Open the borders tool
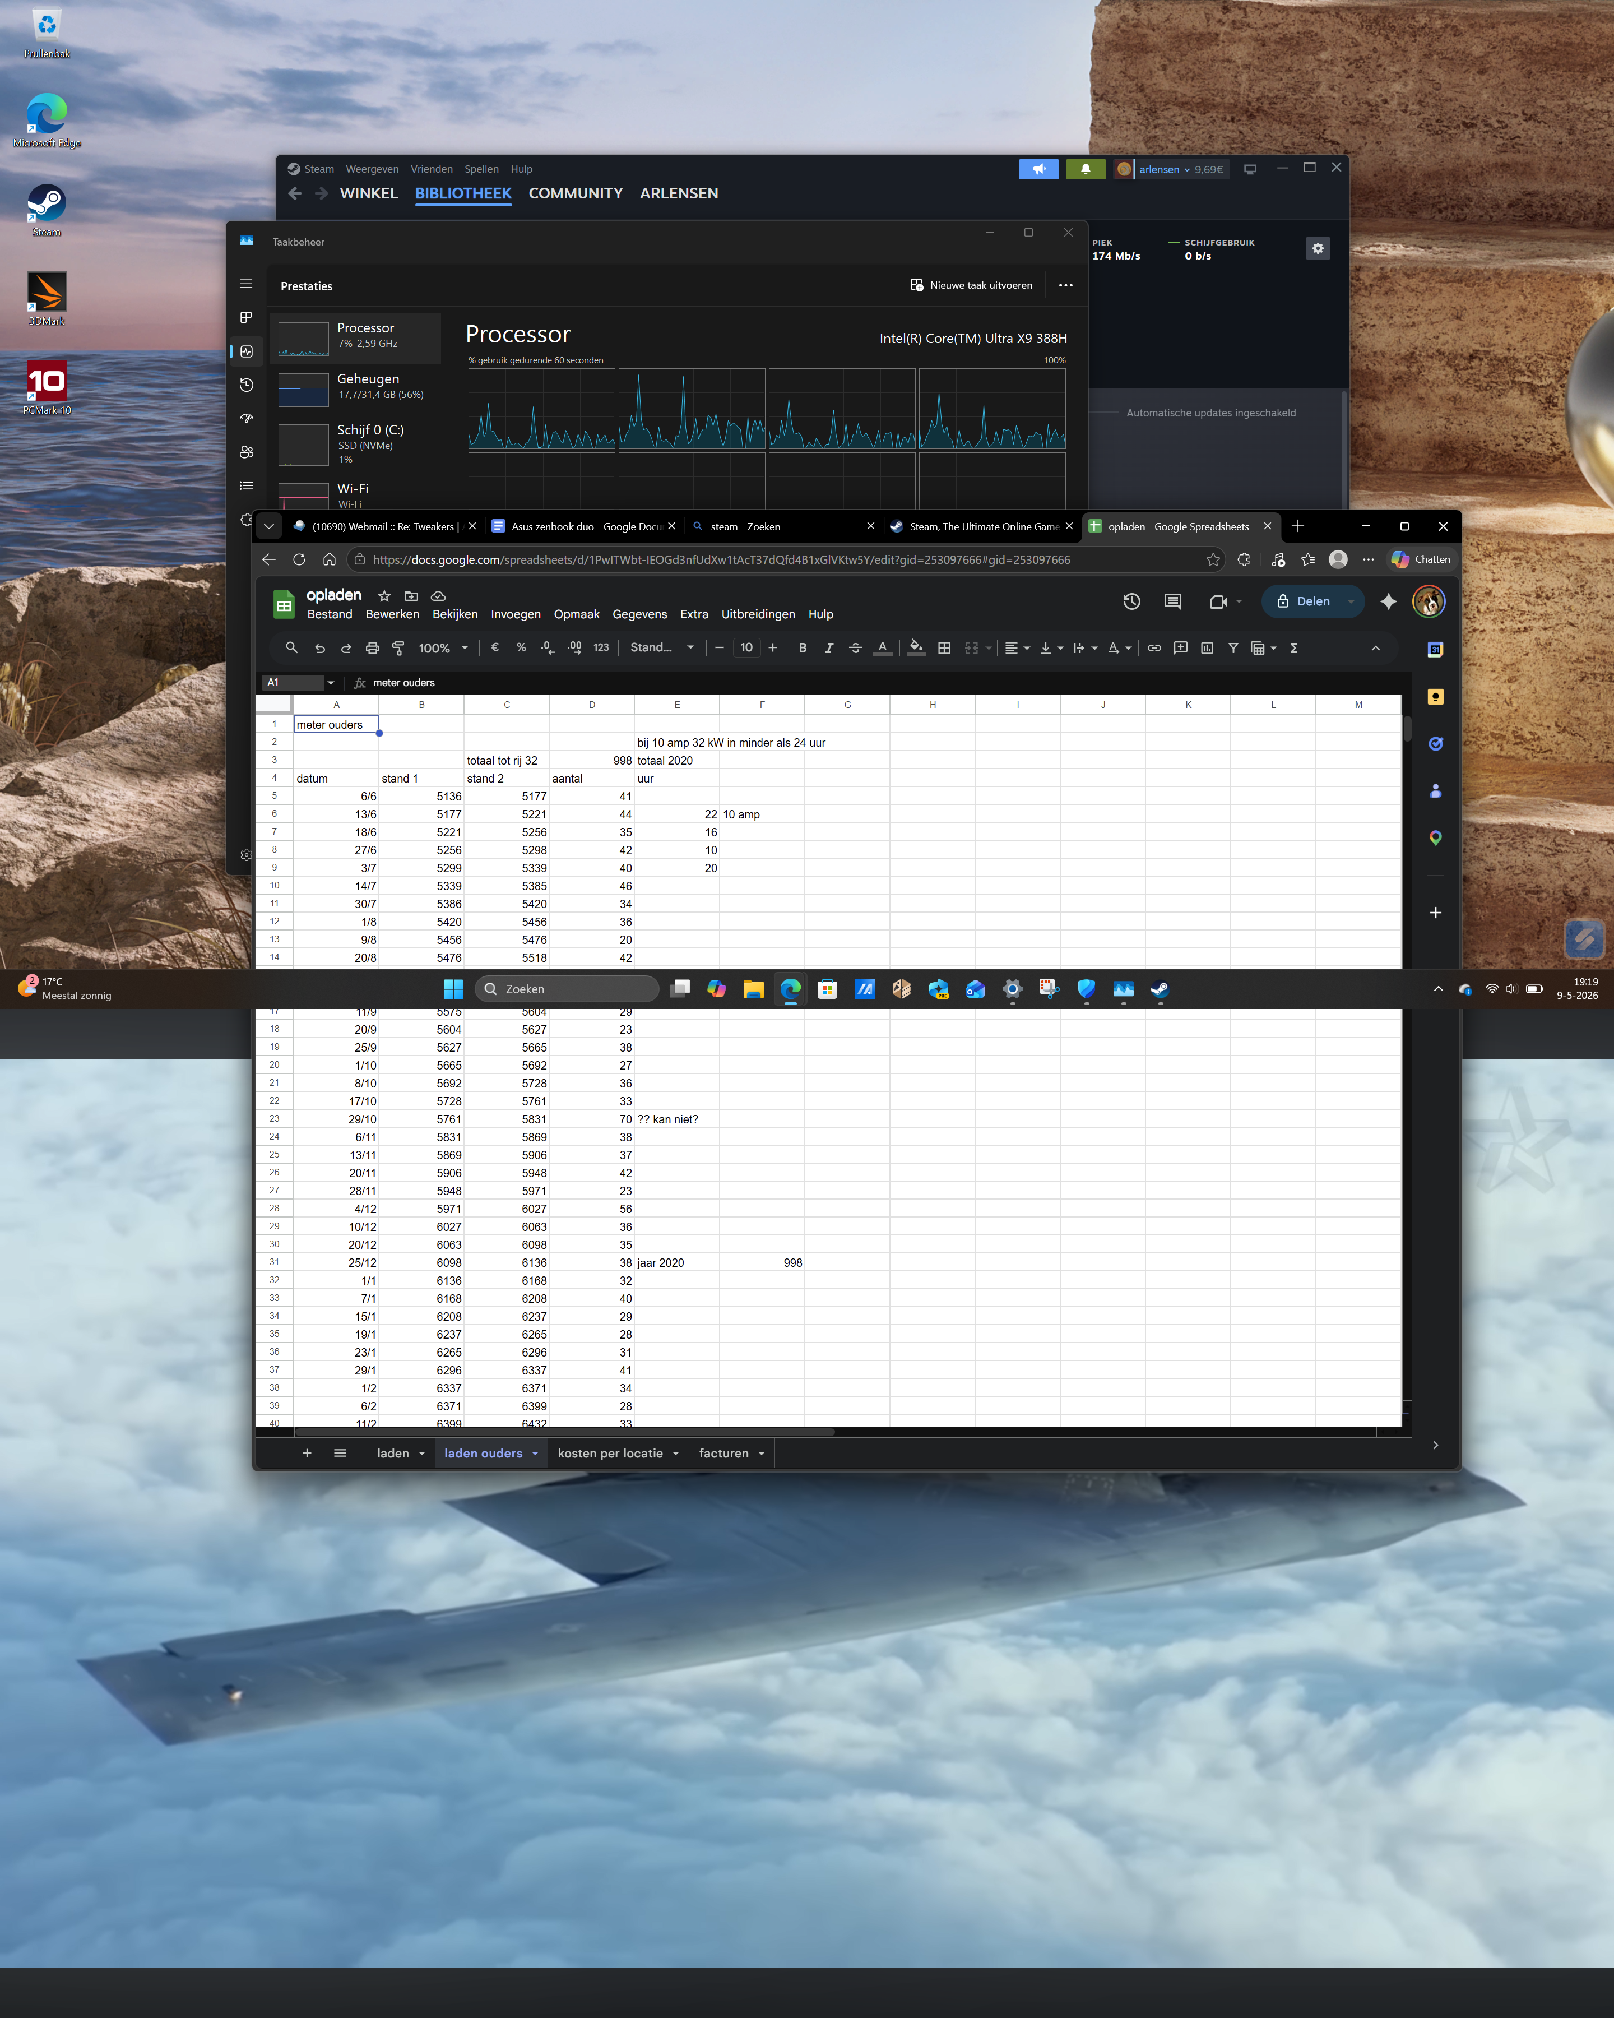 tap(944, 647)
